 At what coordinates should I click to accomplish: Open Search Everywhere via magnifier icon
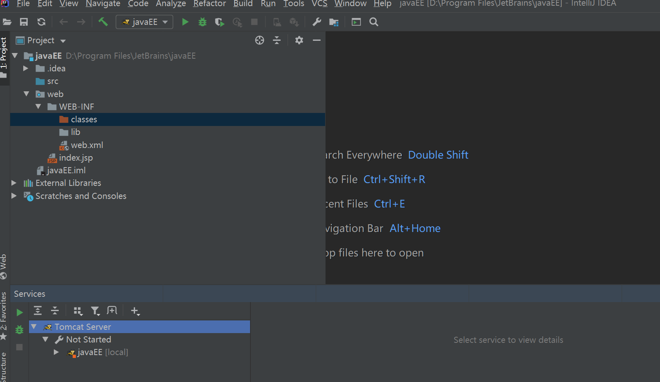[373, 22]
